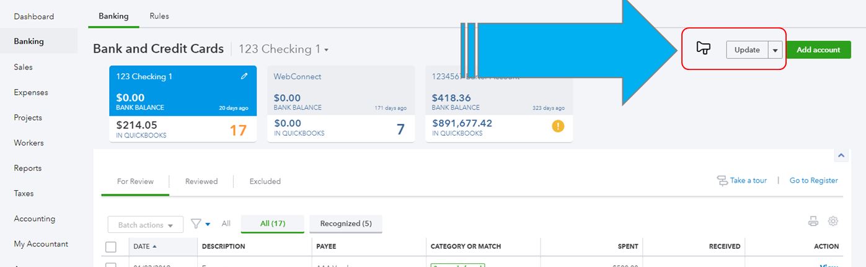The height and width of the screenshot is (267, 866).
Task: Click the PAYEE column header
Action: [x=326, y=247]
